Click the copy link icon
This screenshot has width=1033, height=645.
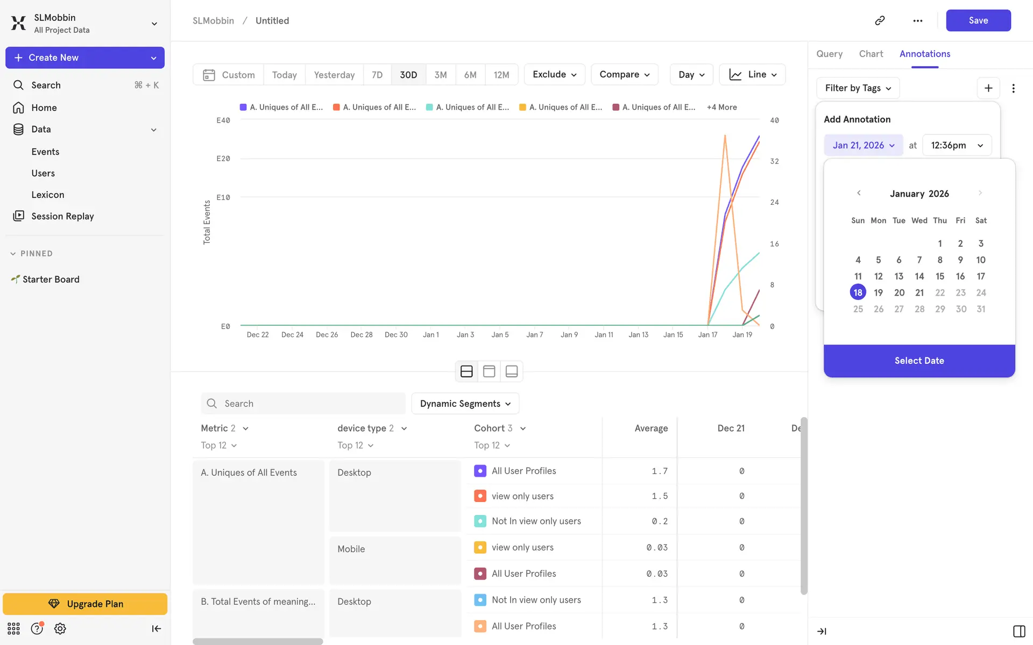click(880, 20)
